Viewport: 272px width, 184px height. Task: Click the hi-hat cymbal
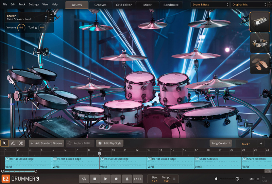pyautogui.click(x=90, y=86)
